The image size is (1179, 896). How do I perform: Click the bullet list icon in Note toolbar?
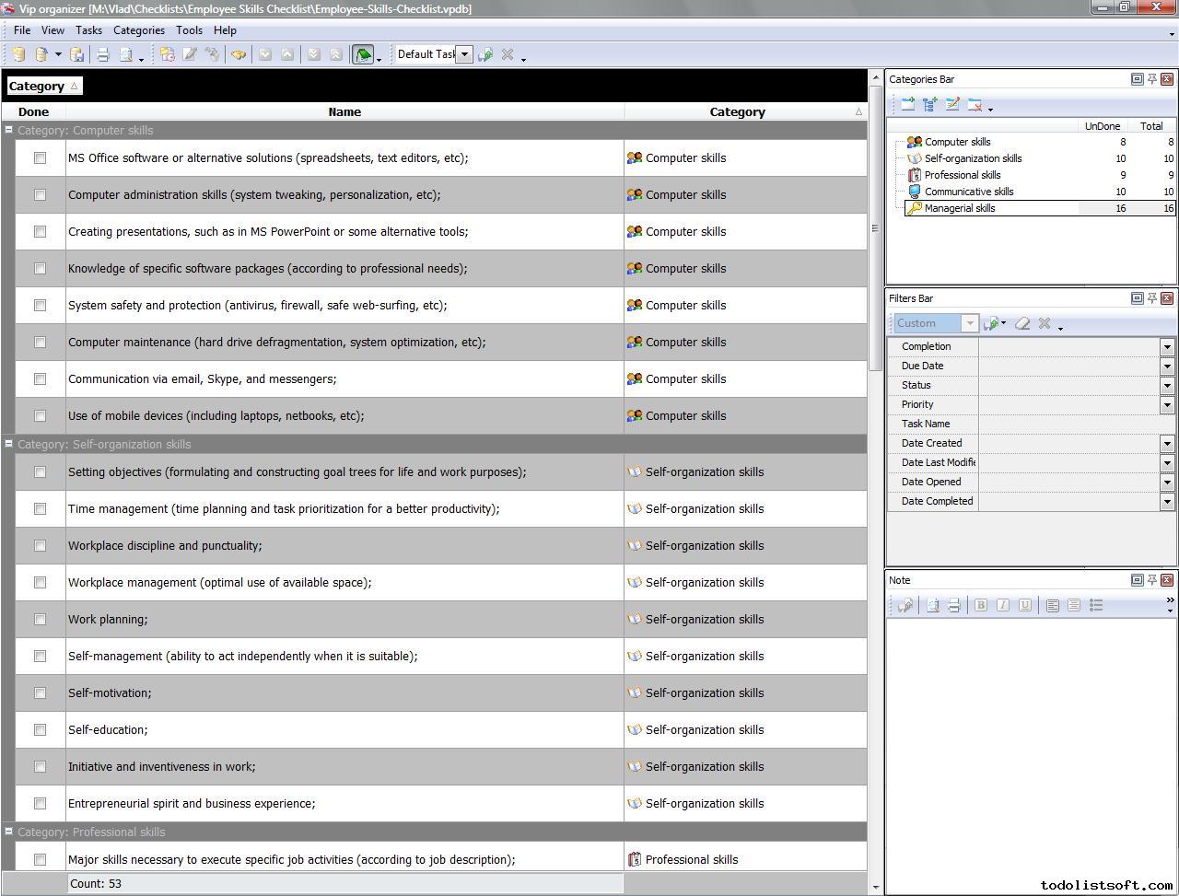[1096, 605]
